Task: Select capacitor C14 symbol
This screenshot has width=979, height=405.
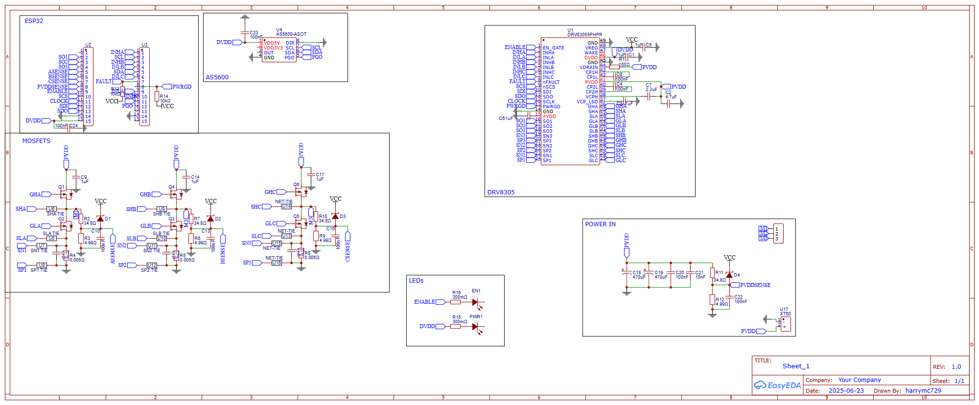Action: (x=186, y=177)
